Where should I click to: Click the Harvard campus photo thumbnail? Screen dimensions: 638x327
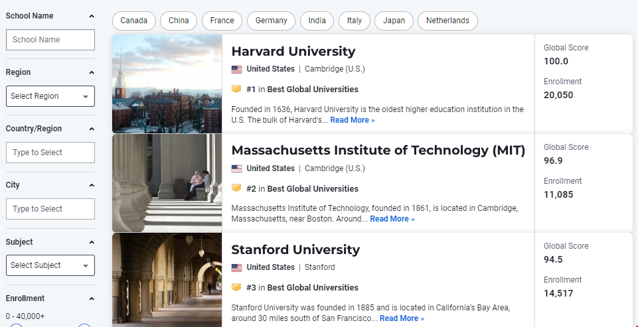[x=167, y=84]
